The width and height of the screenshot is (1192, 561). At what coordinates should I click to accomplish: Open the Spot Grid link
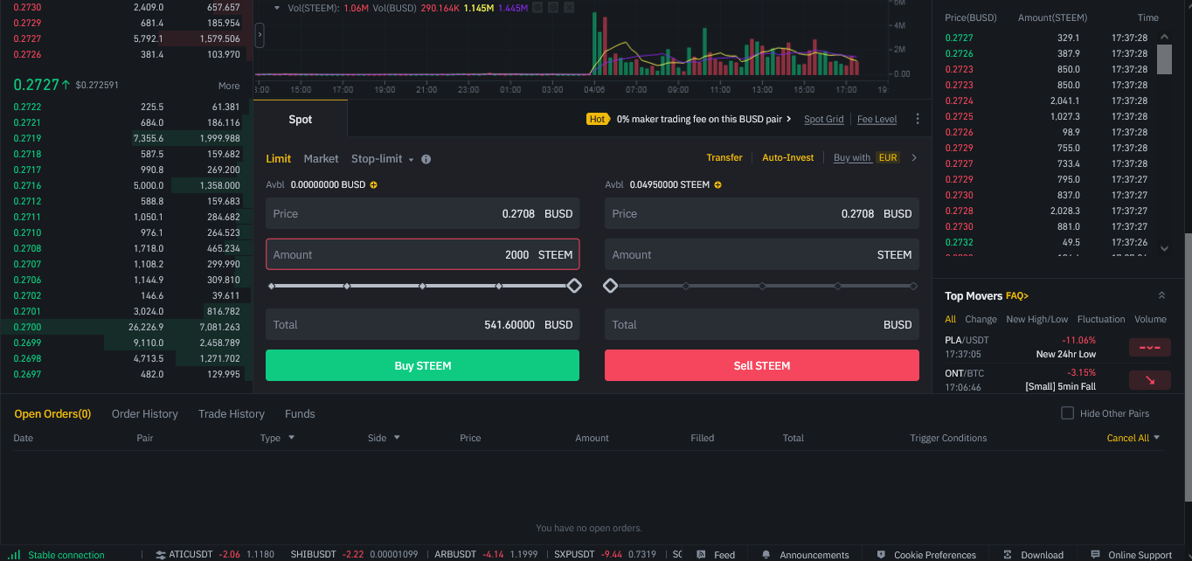(824, 120)
